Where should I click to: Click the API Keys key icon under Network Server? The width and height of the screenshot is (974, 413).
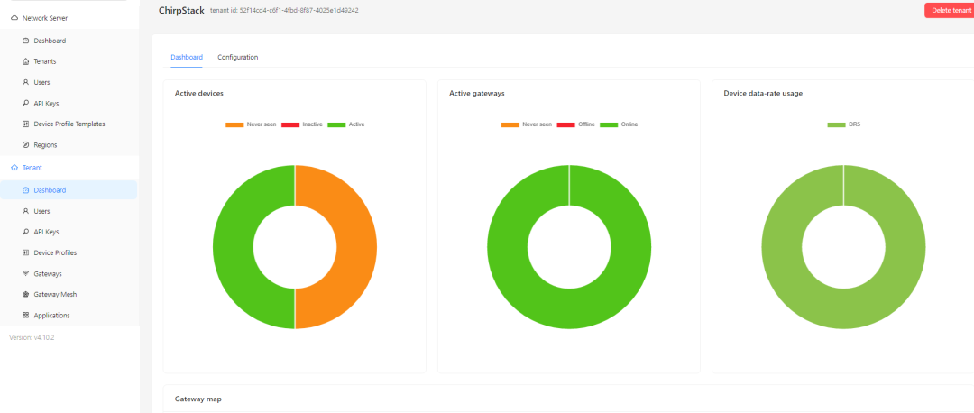point(25,103)
